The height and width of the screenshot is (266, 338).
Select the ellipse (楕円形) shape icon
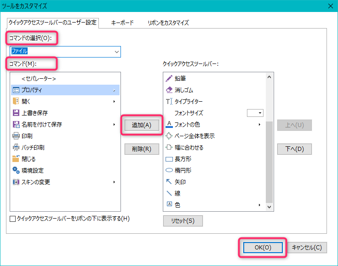(169, 170)
